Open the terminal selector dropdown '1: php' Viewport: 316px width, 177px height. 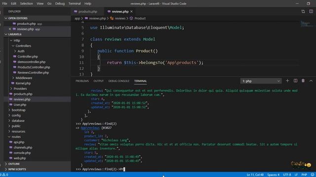pyautogui.click(x=261, y=81)
